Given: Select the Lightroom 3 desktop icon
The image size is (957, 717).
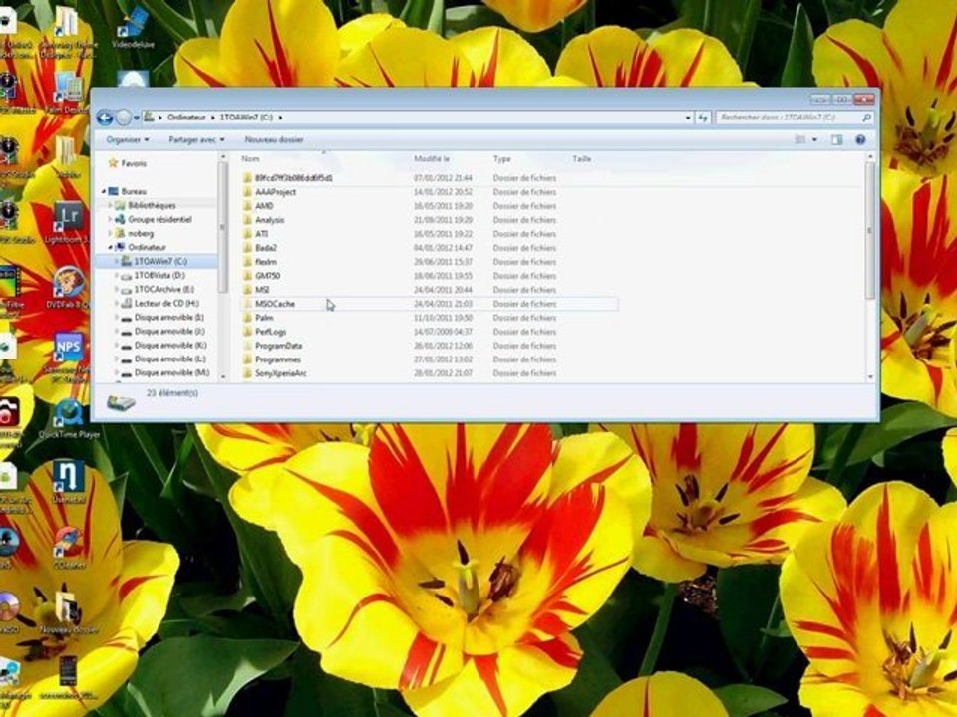Looking at the screenshot, I should (67, 224).
